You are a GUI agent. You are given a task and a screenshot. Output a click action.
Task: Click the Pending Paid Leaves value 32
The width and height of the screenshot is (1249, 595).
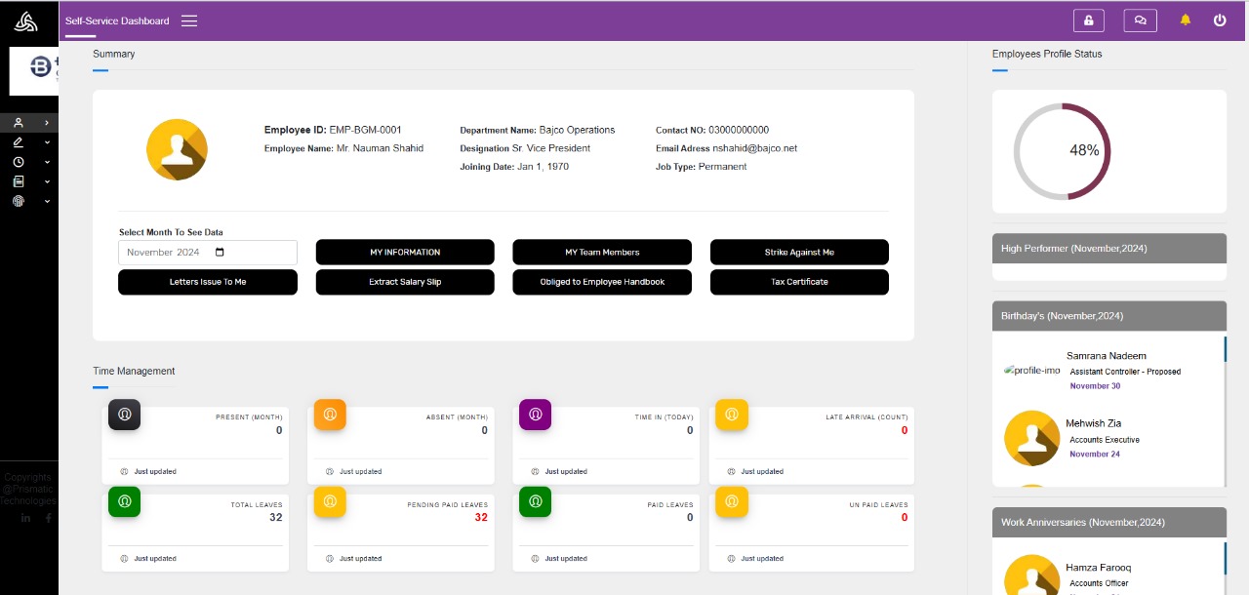[481, 517]
